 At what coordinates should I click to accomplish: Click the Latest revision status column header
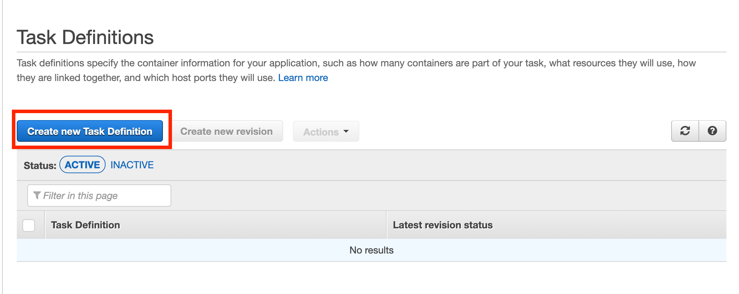(443, 225)
